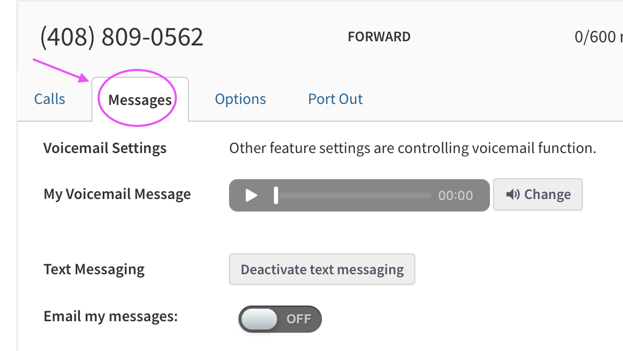Click the Text Messaging label

[x=94, y=270]
